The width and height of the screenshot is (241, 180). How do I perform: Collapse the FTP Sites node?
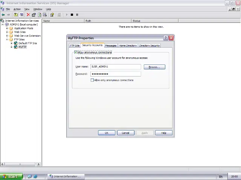point(7,39)
